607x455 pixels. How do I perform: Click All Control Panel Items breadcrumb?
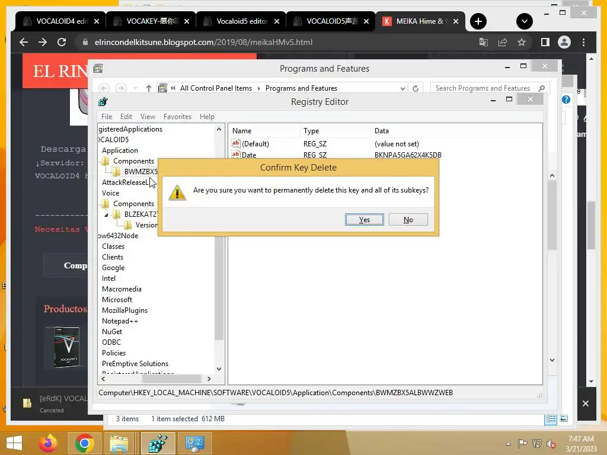tap(216, 88)
